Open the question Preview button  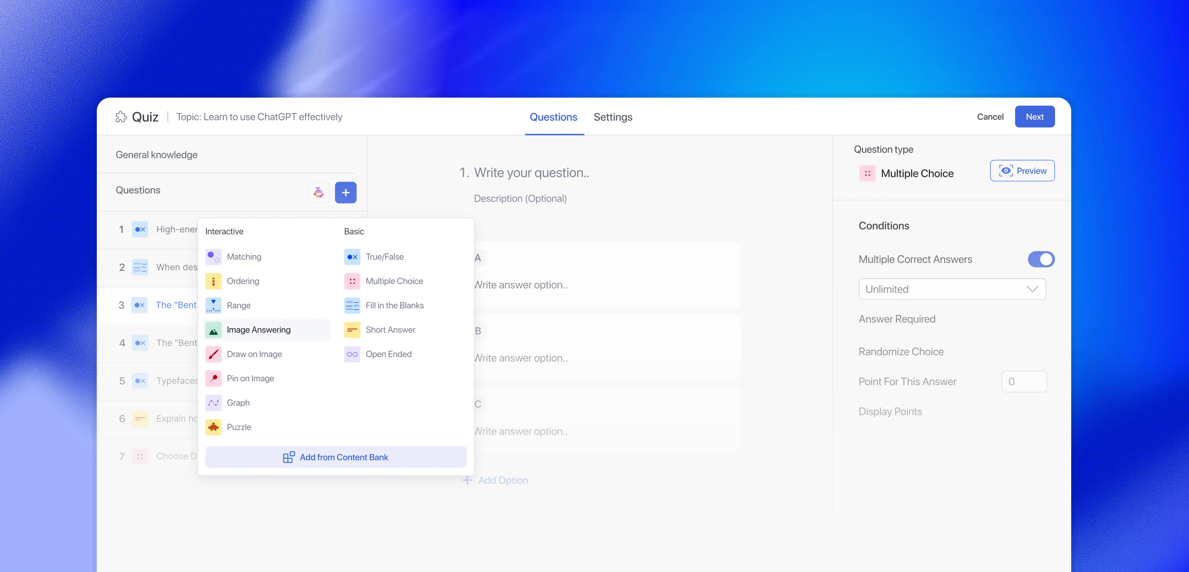click(1022, 171)
